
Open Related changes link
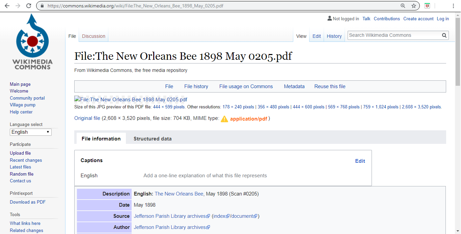point(26,231)
